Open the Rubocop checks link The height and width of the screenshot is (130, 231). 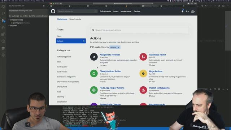157,104
